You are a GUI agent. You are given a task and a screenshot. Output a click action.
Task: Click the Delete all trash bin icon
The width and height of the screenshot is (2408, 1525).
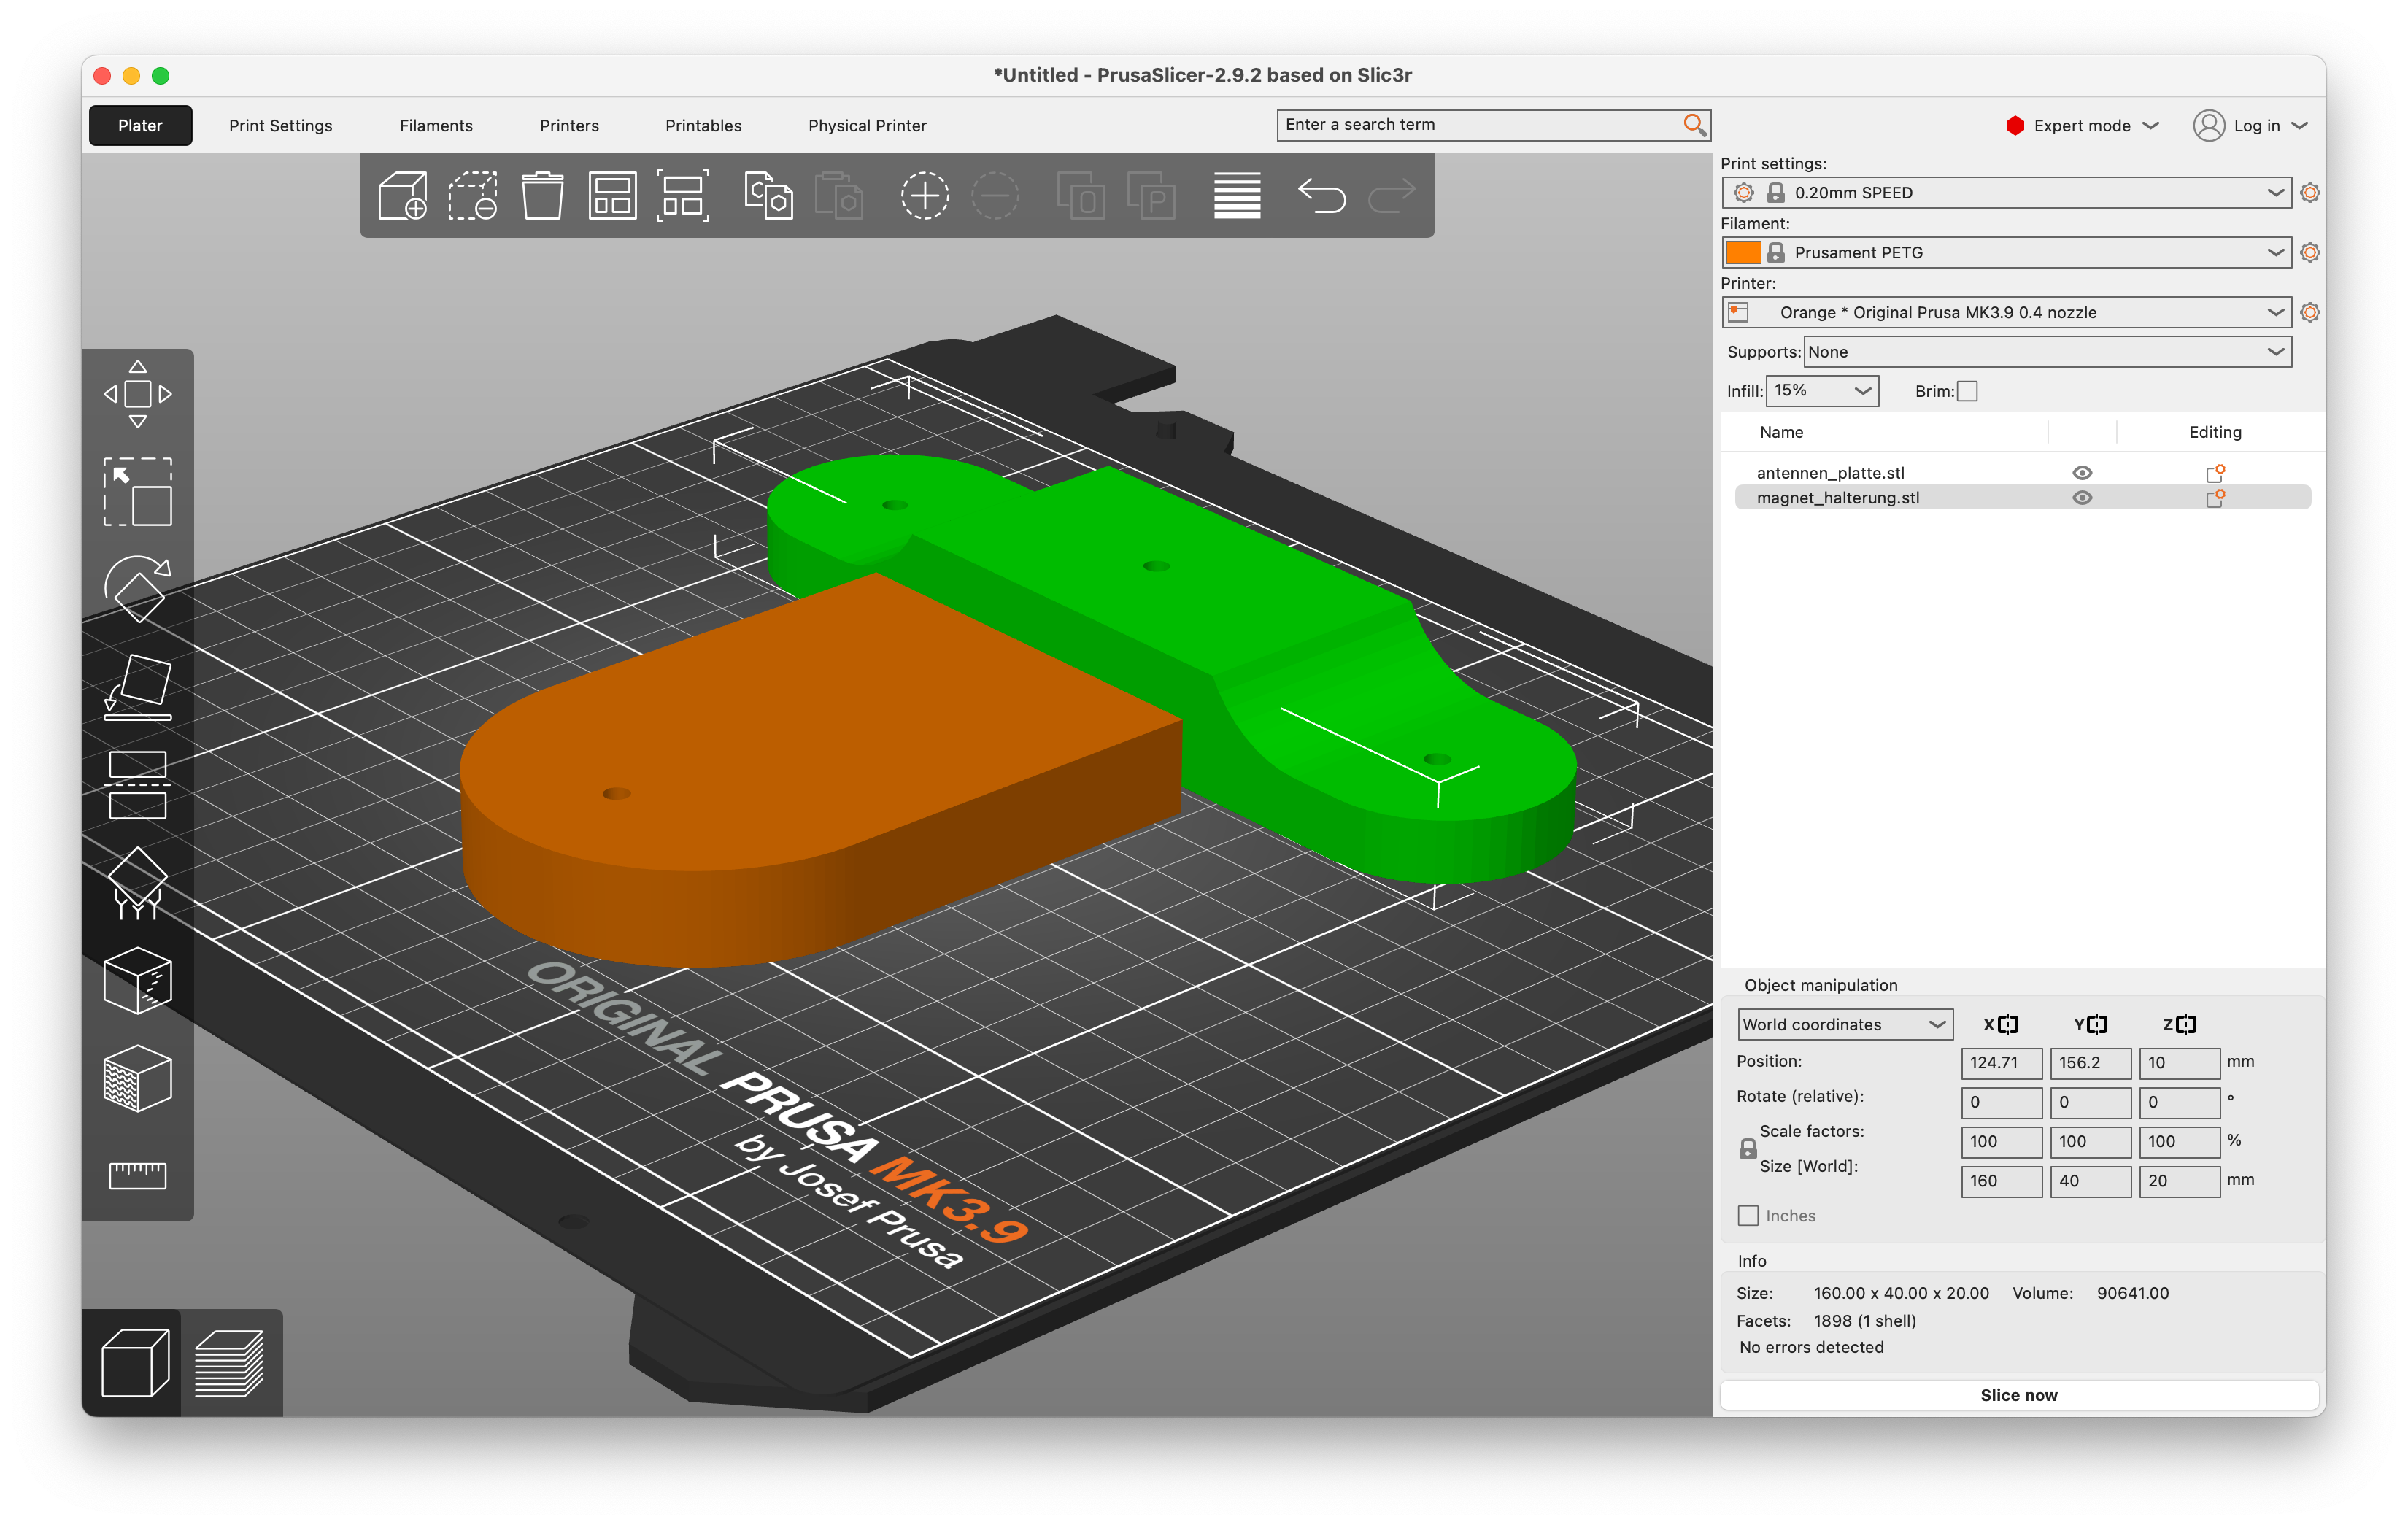[542, 195]
